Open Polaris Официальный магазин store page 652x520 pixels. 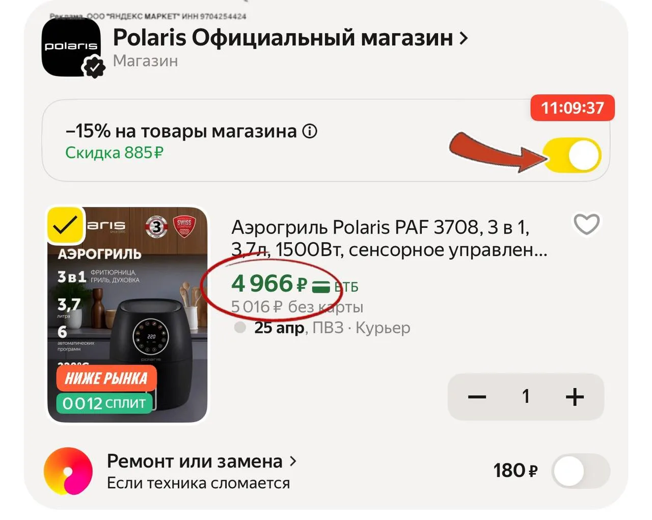tap(283, 38)
